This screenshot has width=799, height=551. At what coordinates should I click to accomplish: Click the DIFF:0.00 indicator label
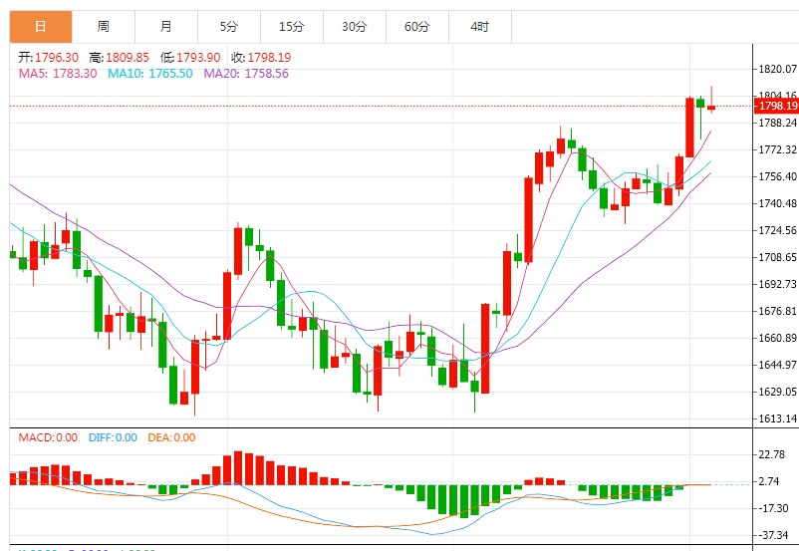click(113, 437)
